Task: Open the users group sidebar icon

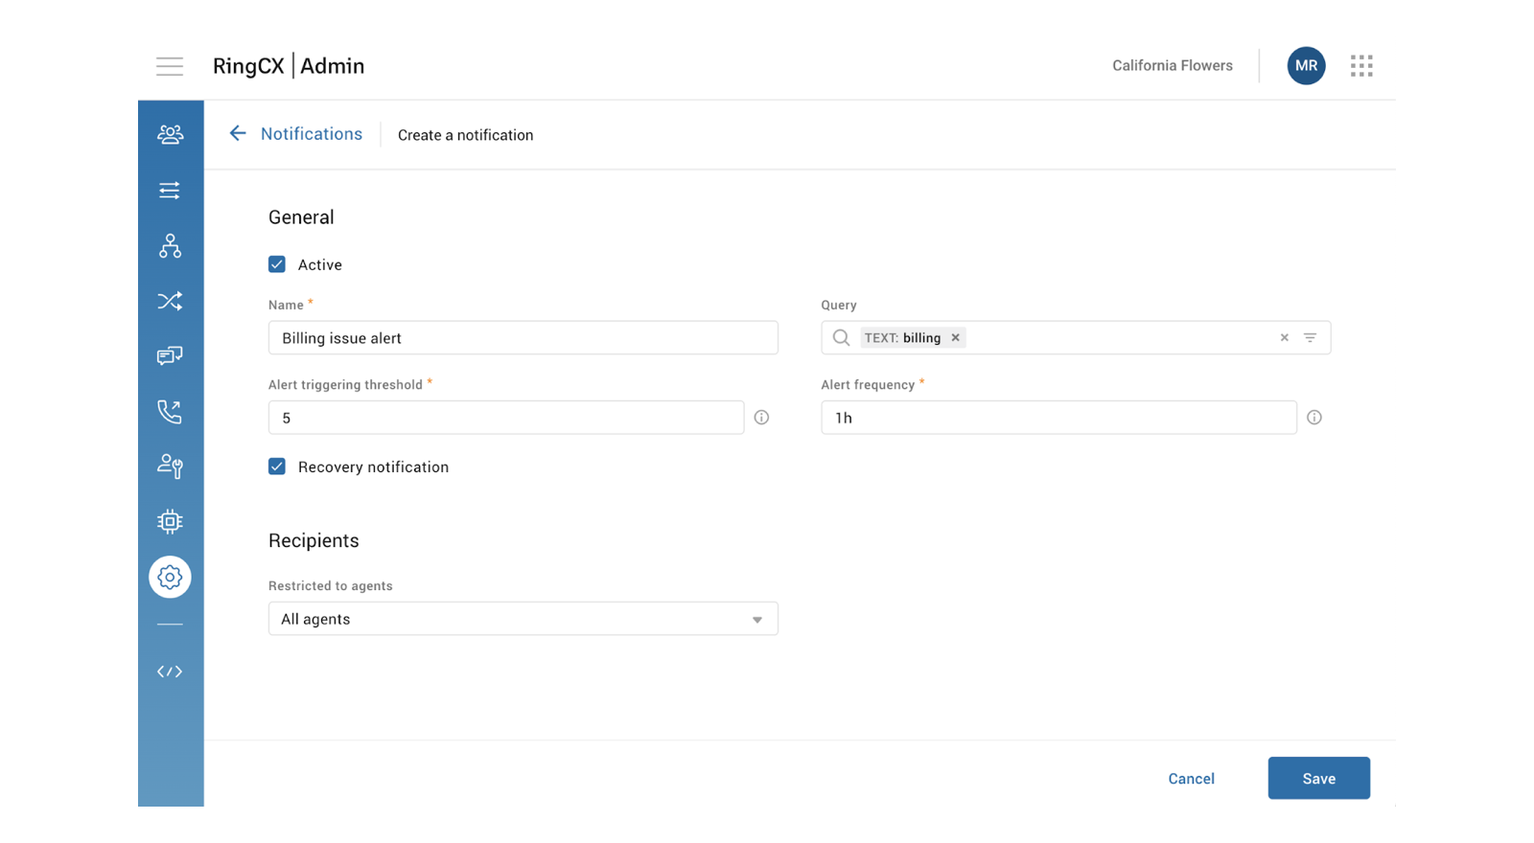Action: 170,134
